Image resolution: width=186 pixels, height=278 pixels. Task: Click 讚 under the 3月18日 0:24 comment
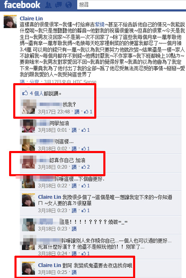(74, 253)
